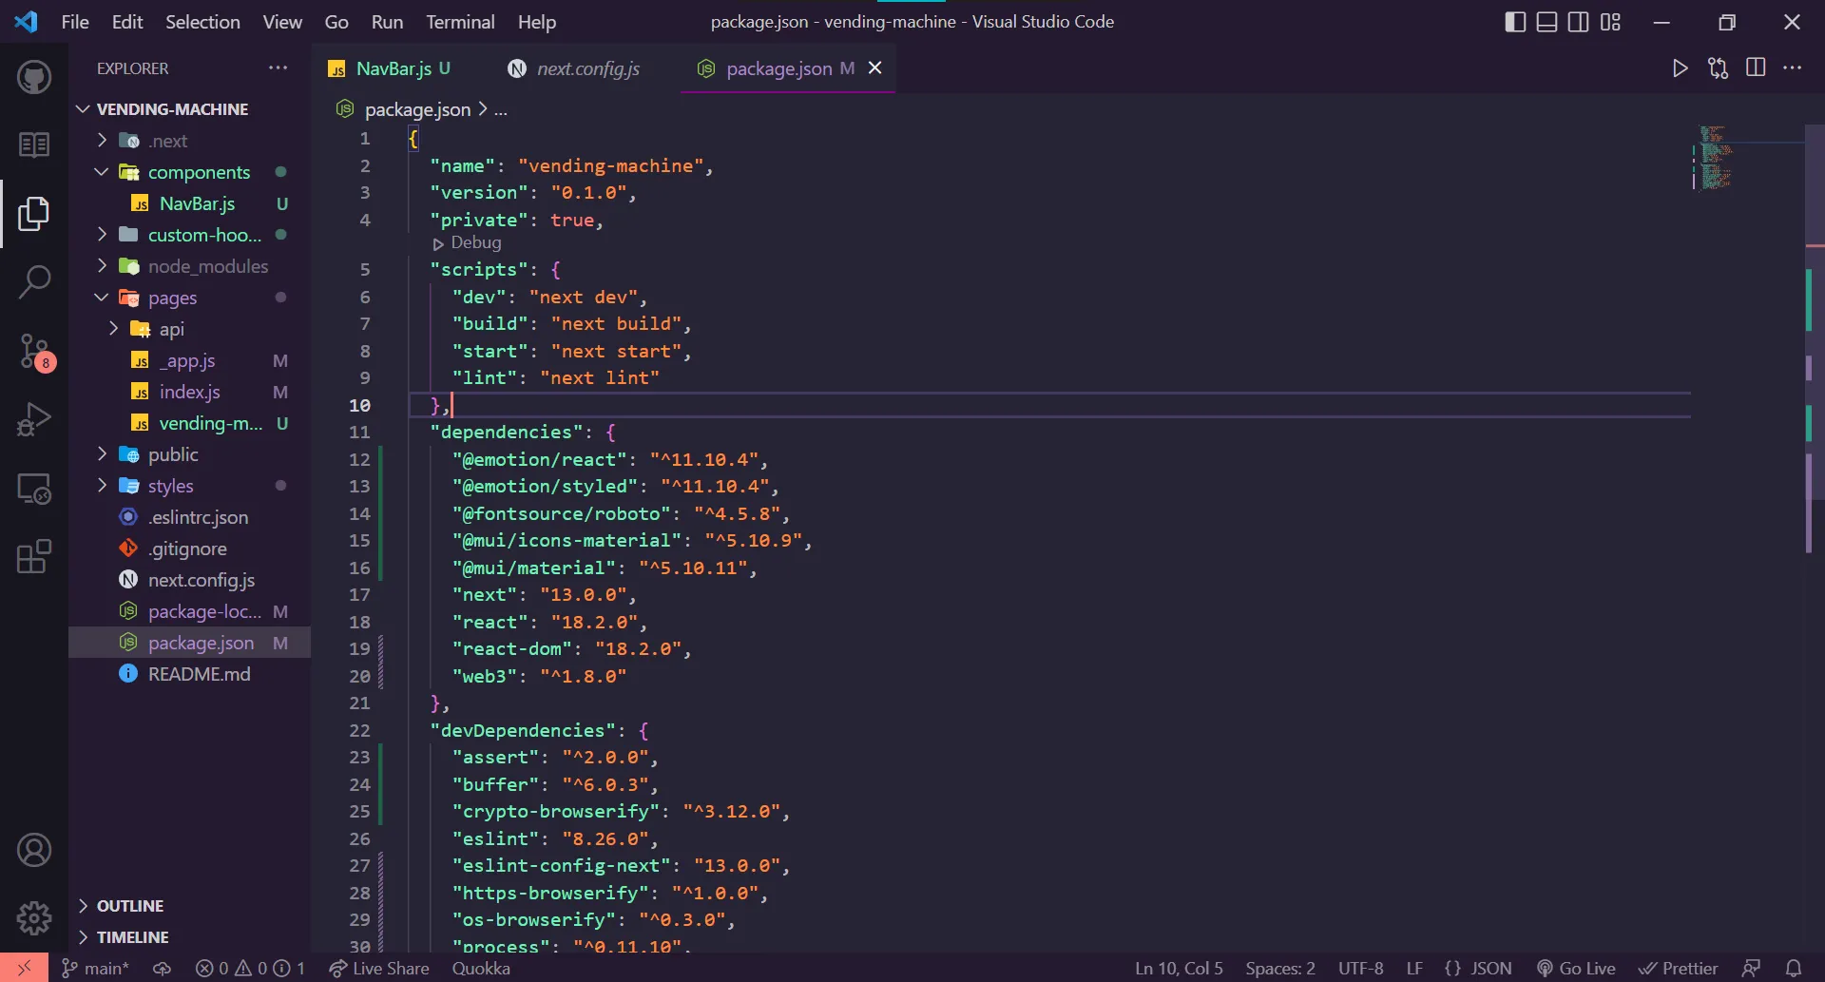Click the code minimap preview
The width and height of the screenshot is (1825, 982).
click(x=1716, y=158)
